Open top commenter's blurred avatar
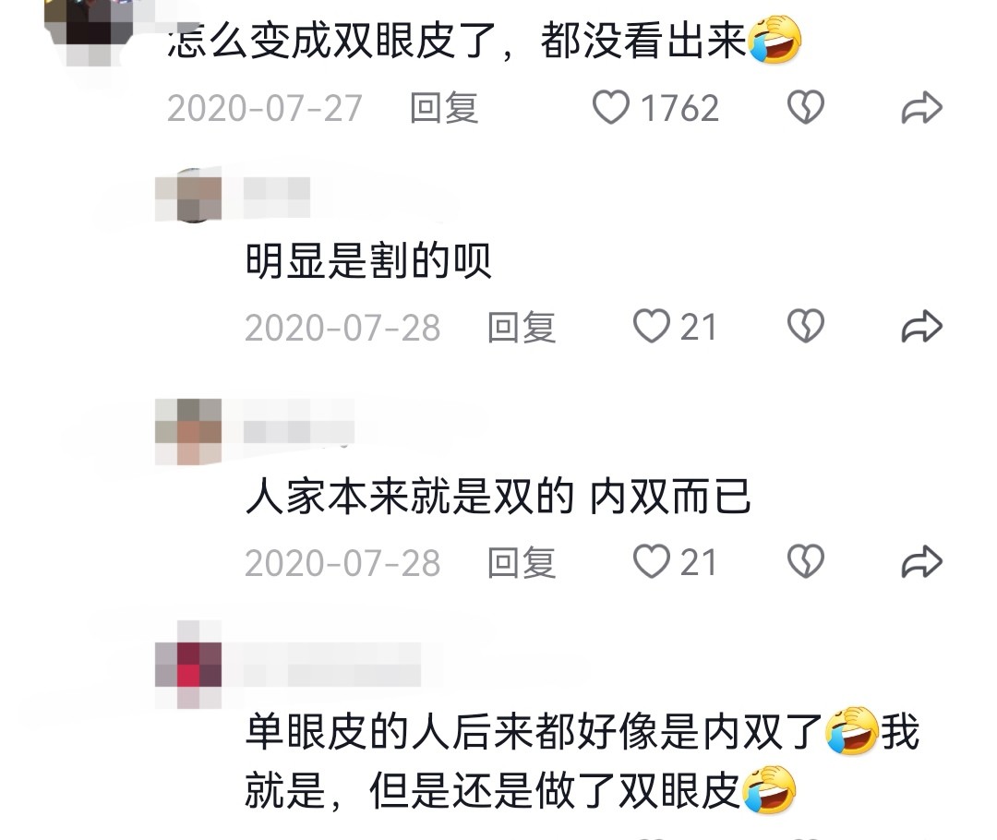The height and width of the screenshot is (840, 997). [x=89, y=31]
